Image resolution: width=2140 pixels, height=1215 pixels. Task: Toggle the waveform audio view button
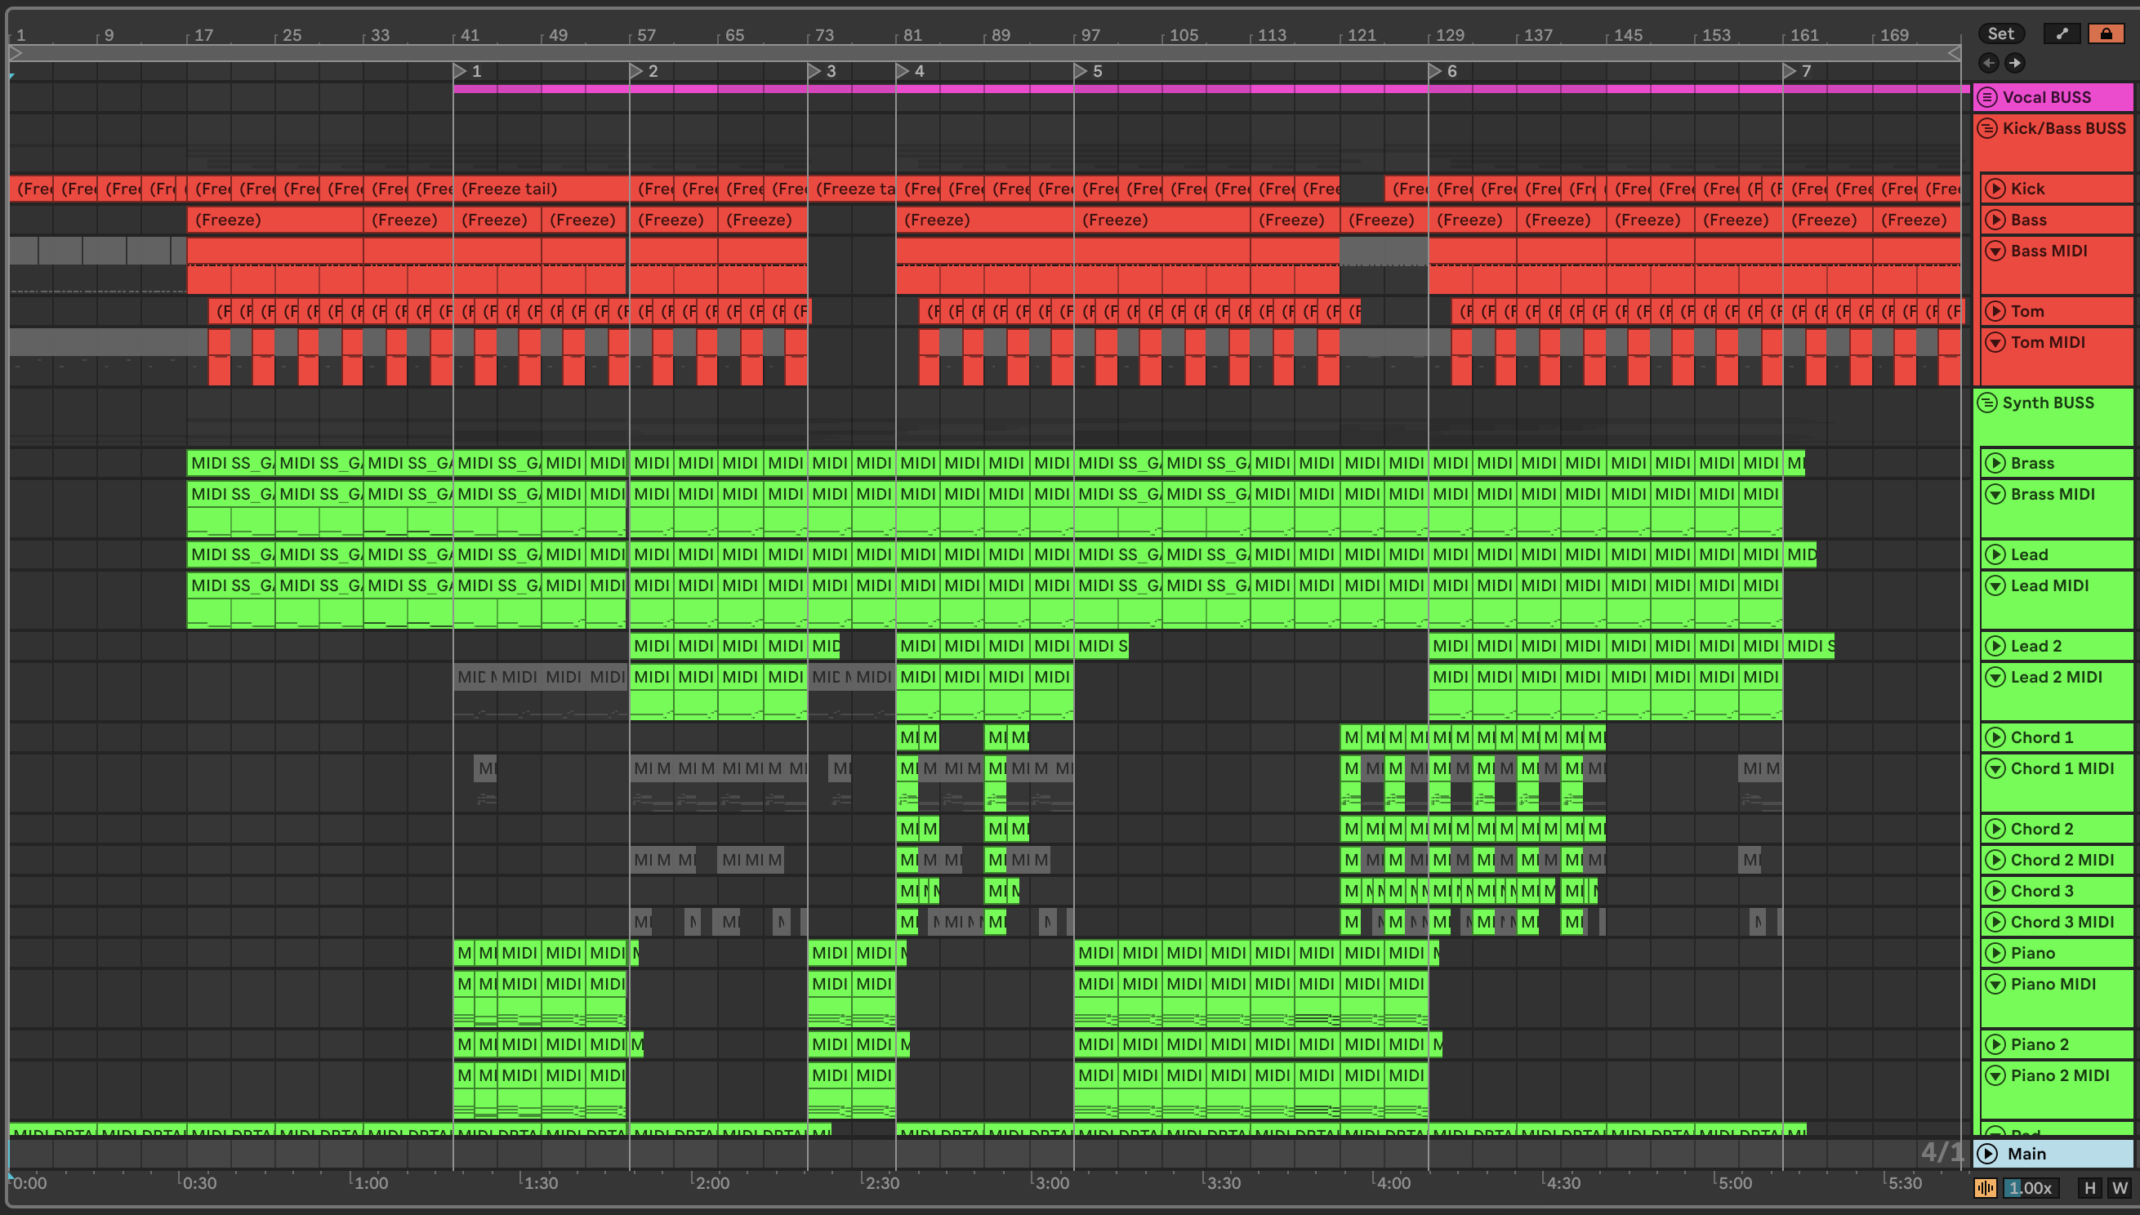tap(1985, 1187)
